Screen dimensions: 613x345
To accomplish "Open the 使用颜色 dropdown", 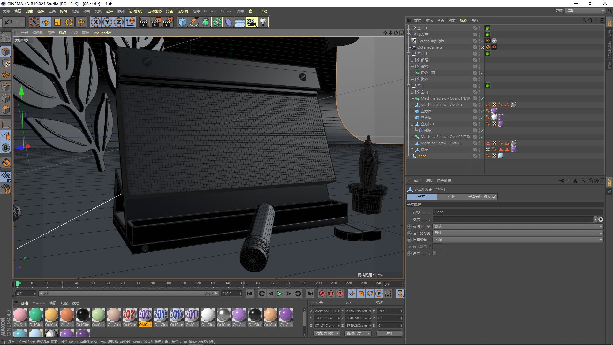I will click(x=518, y=240).
